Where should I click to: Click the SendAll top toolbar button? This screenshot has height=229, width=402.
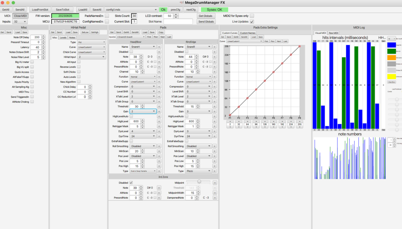coord(20,10)
